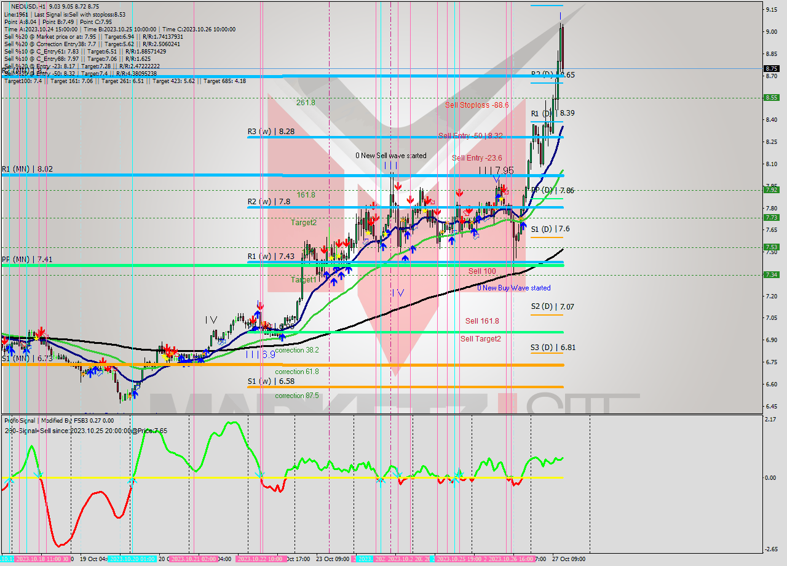Click the 'Sell Stoploss -88.6' annotation
Image resolution: width=787 pixels, height=566 pixels.
tap(477, 105)
